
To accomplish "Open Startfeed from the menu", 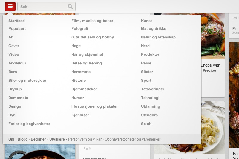I will 16,21.
